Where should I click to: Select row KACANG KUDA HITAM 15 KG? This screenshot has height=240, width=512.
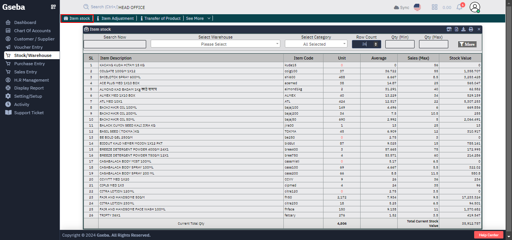283,65
